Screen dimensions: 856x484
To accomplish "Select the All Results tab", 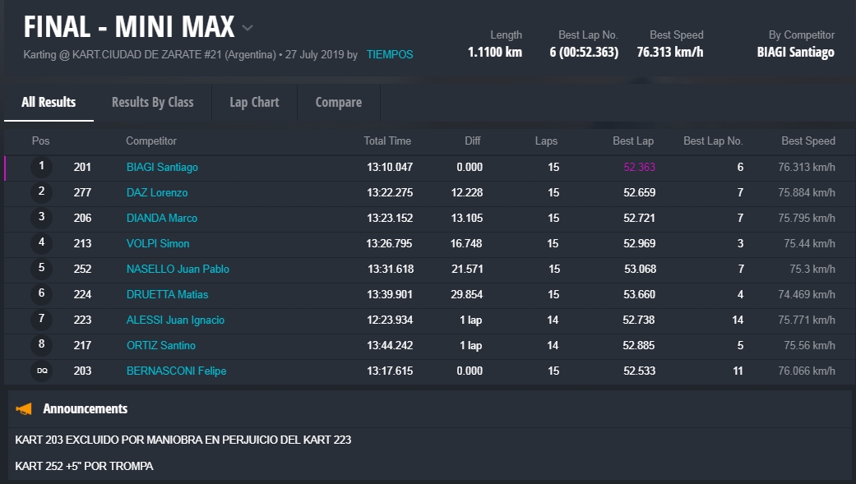I will (49, 103).
